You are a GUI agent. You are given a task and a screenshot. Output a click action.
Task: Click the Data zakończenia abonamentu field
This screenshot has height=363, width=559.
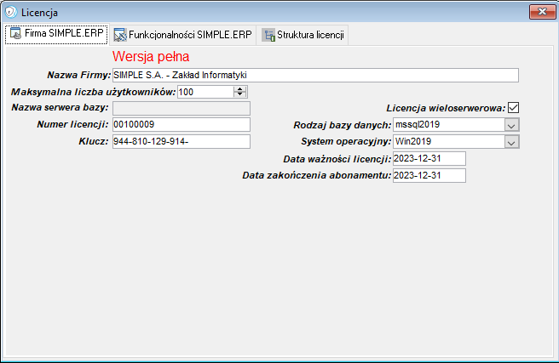[x=429, y=176]
